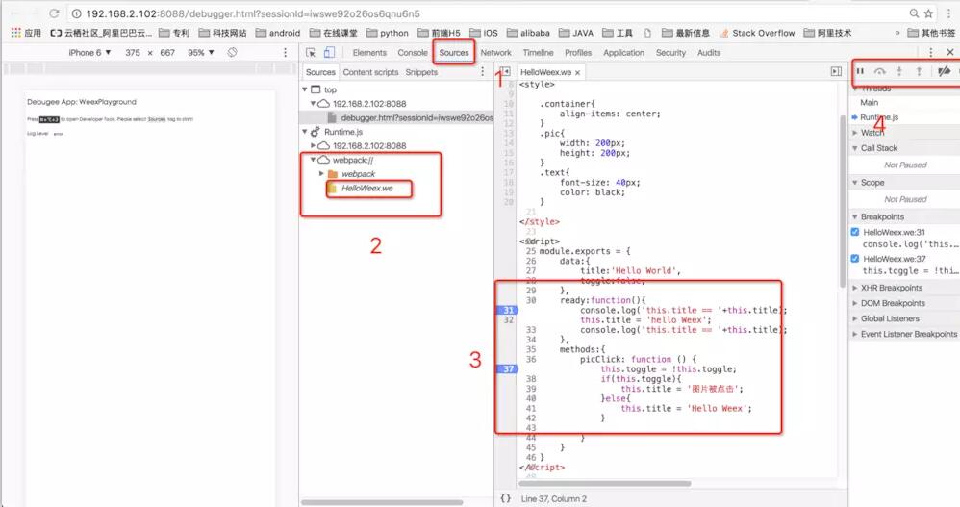Rotate device orientation icon
Viewport: 960px width, 507px height.
[x=232, y=53]
